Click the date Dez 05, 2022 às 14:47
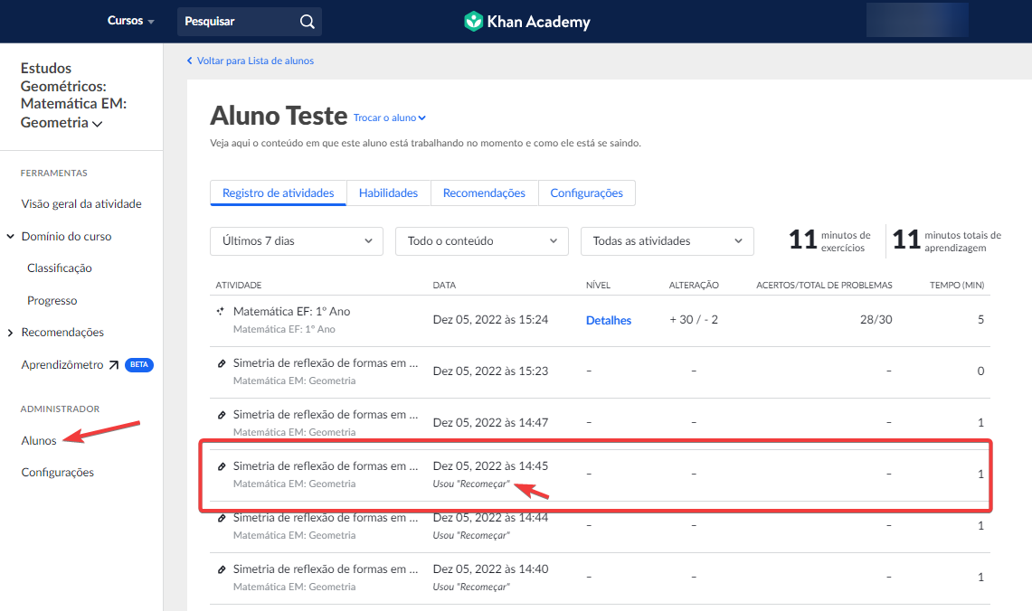The height and width of the screenshot is (611, 1032). point(490,423)
